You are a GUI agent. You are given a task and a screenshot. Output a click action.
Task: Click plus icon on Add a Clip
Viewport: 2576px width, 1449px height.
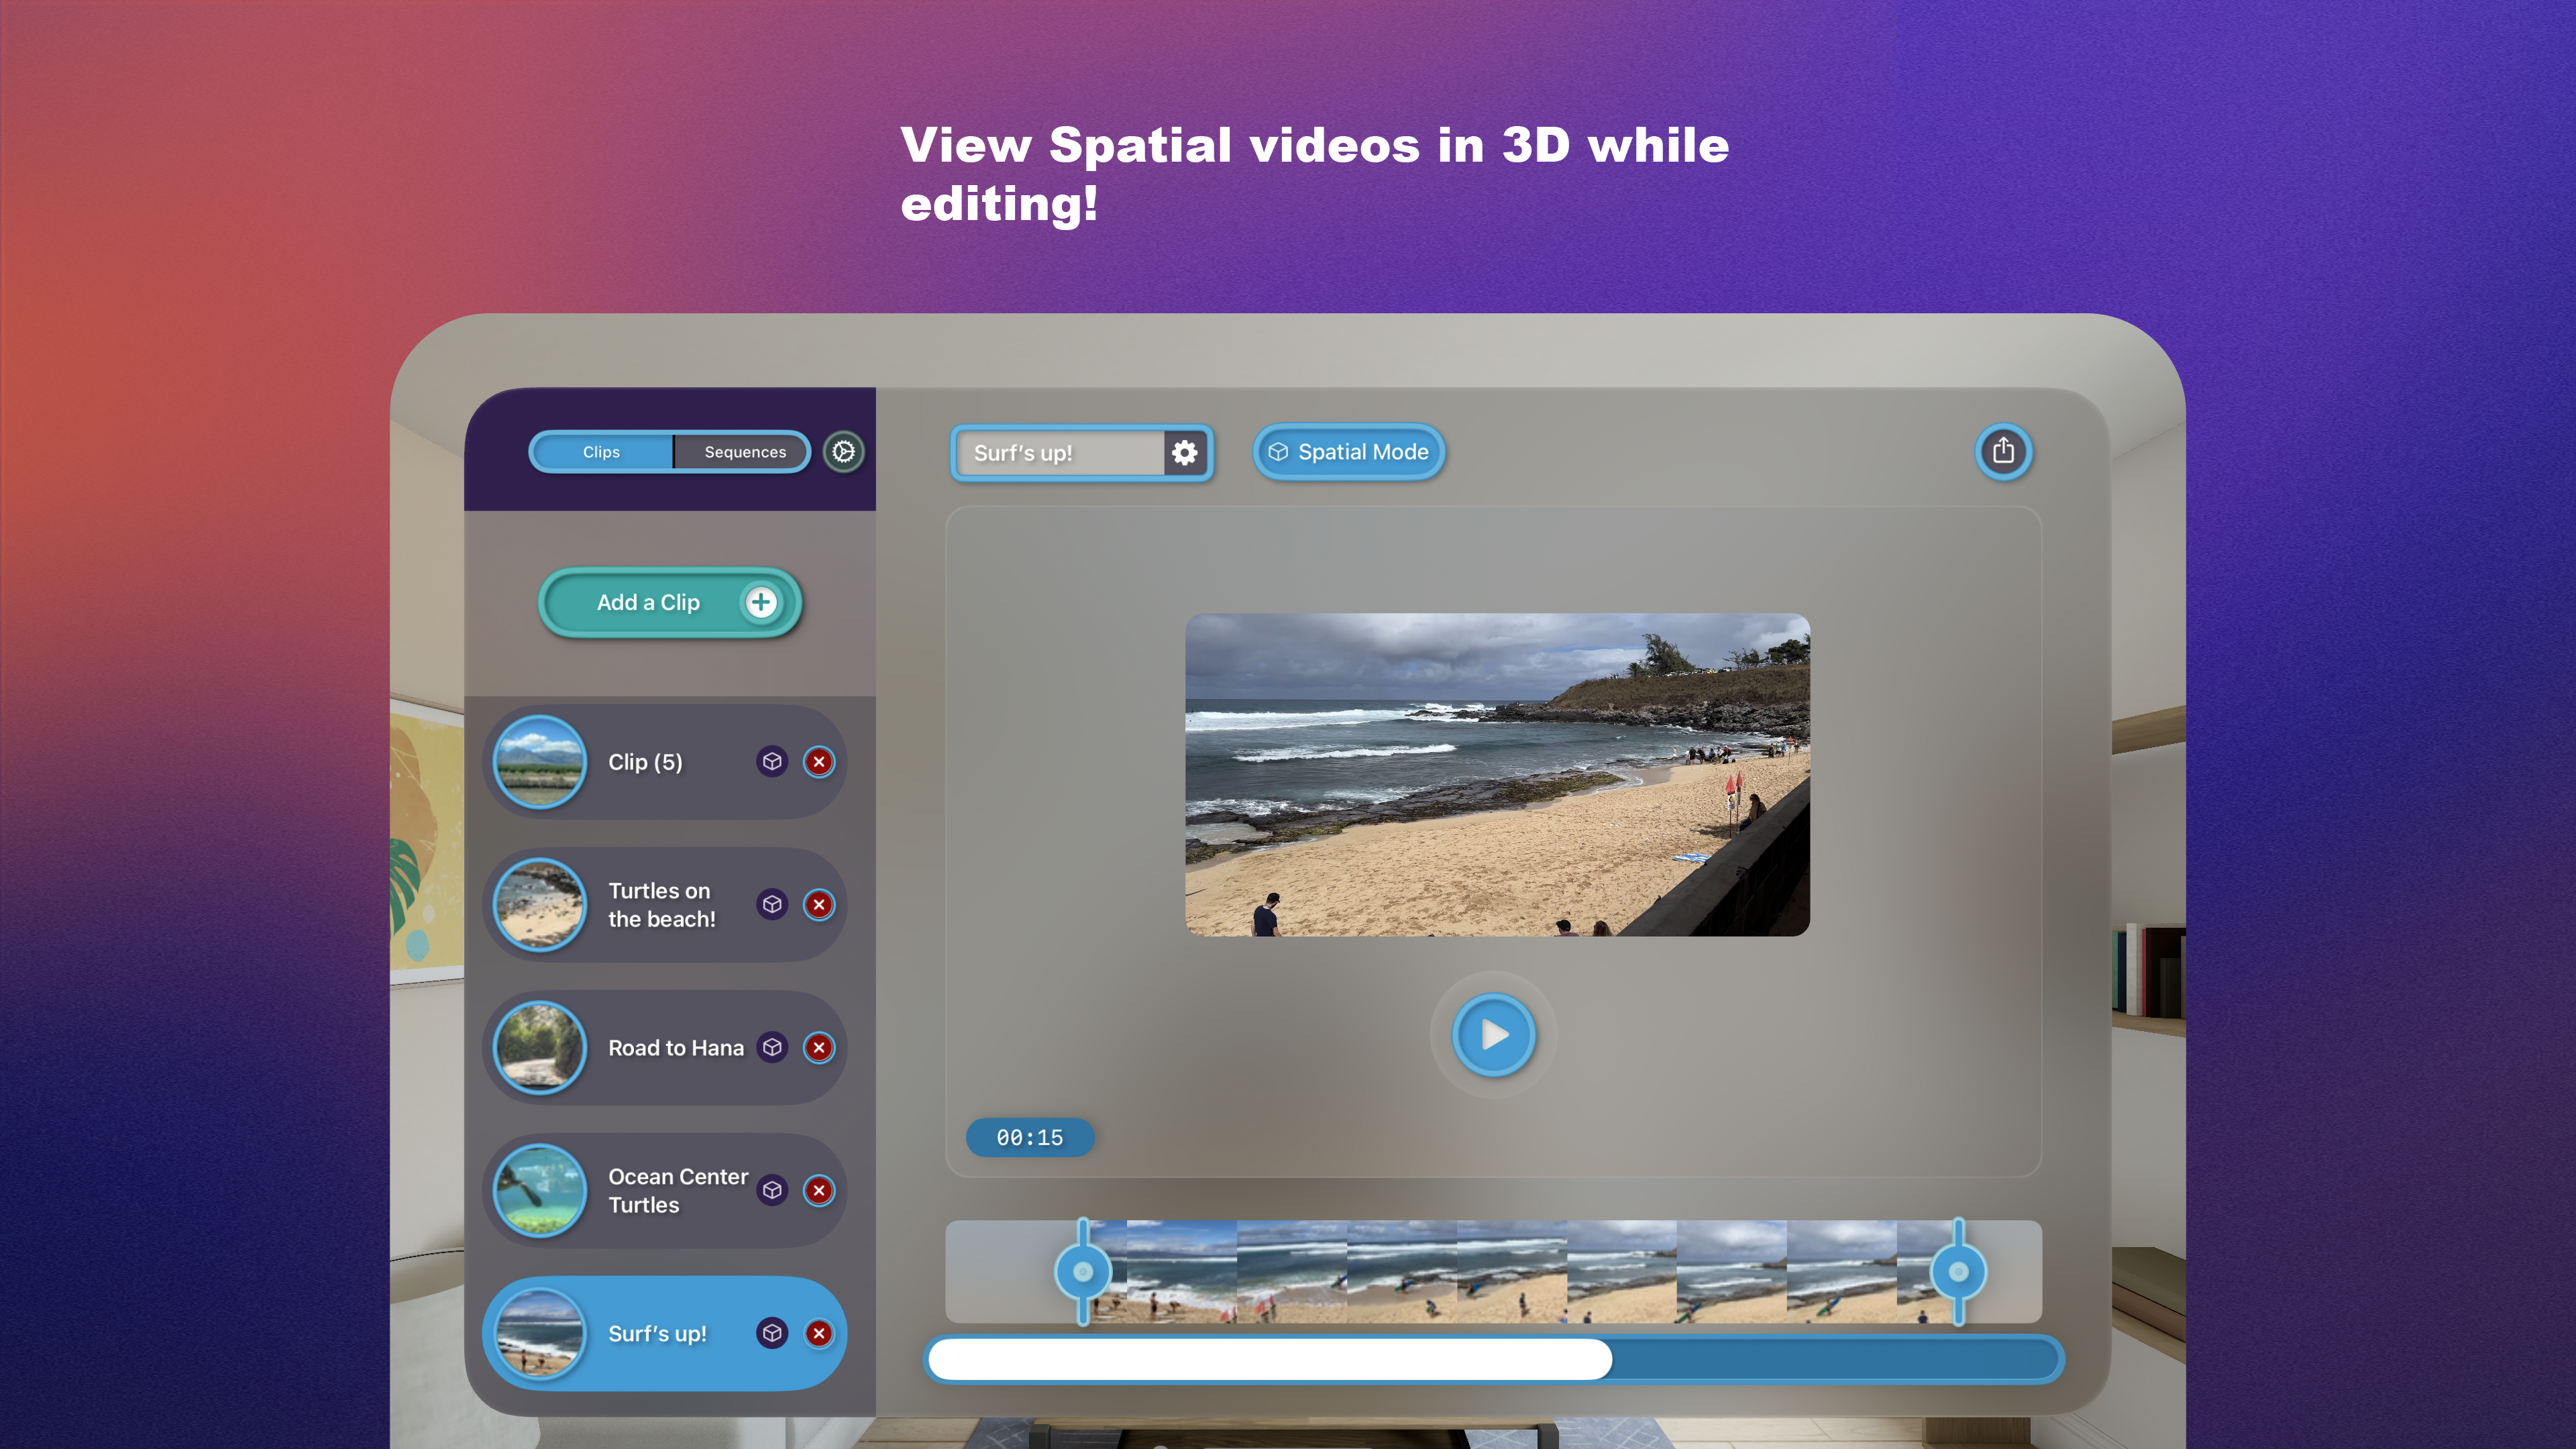click(x=761, y=602)
